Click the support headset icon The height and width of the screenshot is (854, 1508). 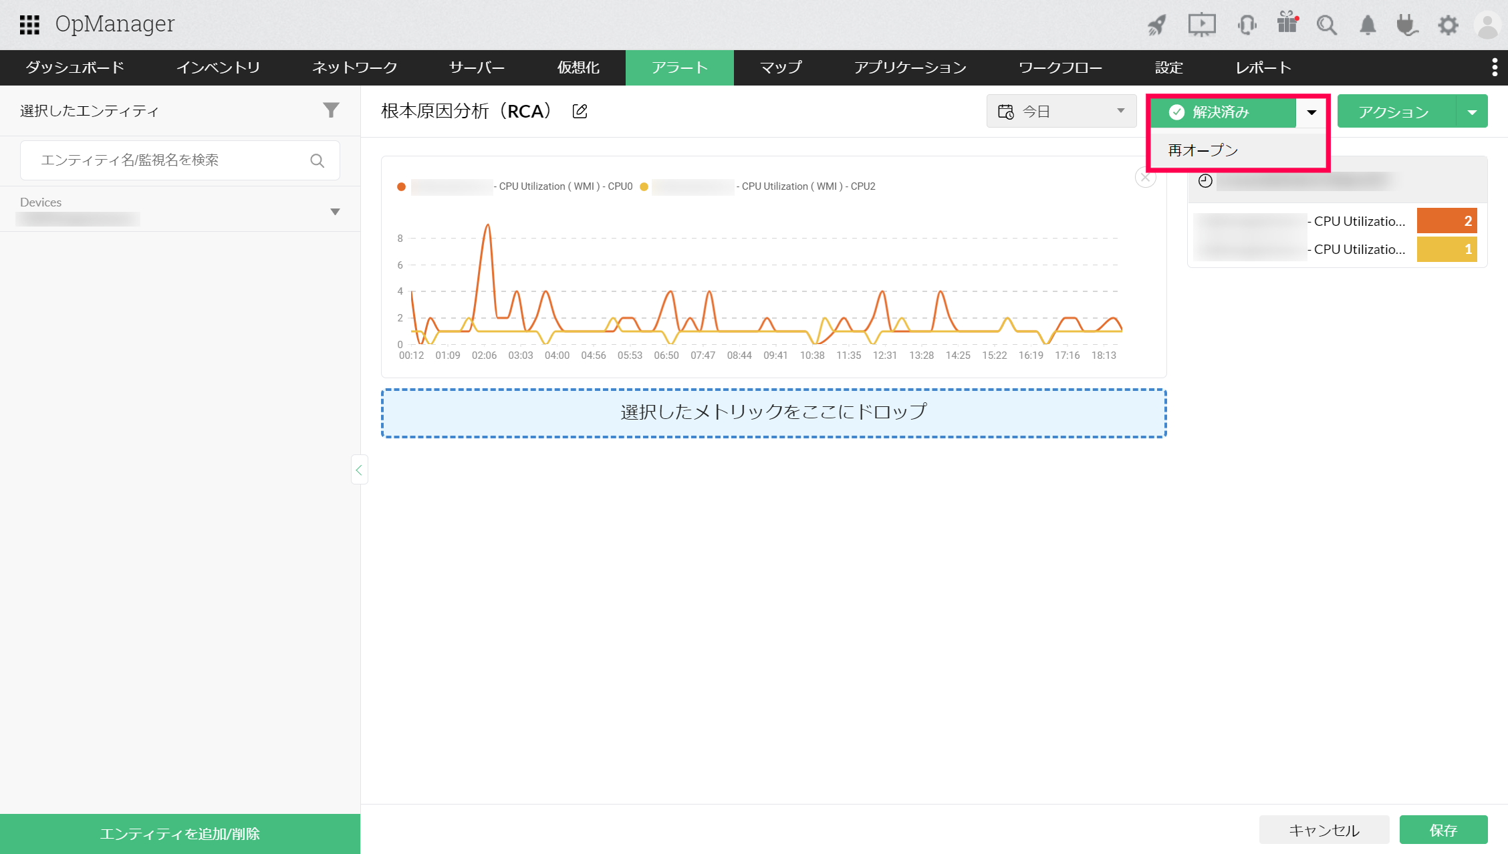pos(1247,25)
